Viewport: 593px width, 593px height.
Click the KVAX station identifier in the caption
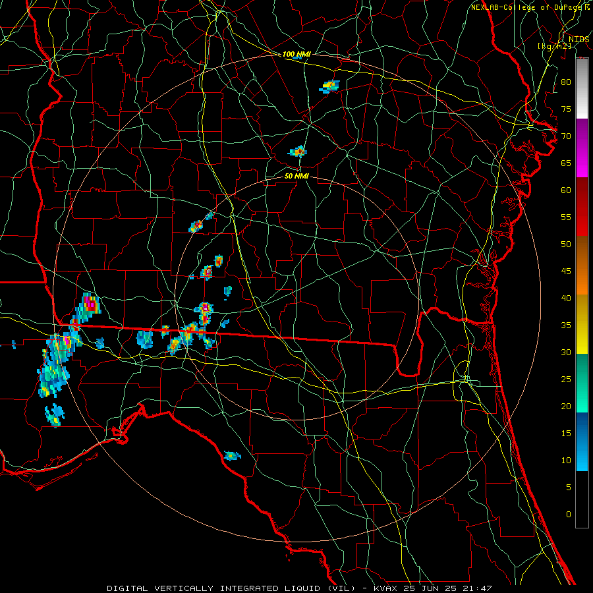pos(385,588)
